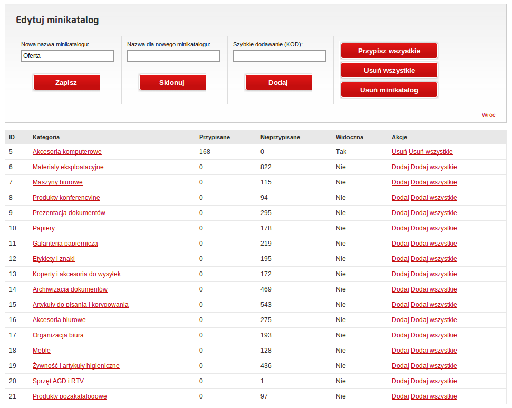Click the Usuń minikatalog button

click(x=389, y=90)
